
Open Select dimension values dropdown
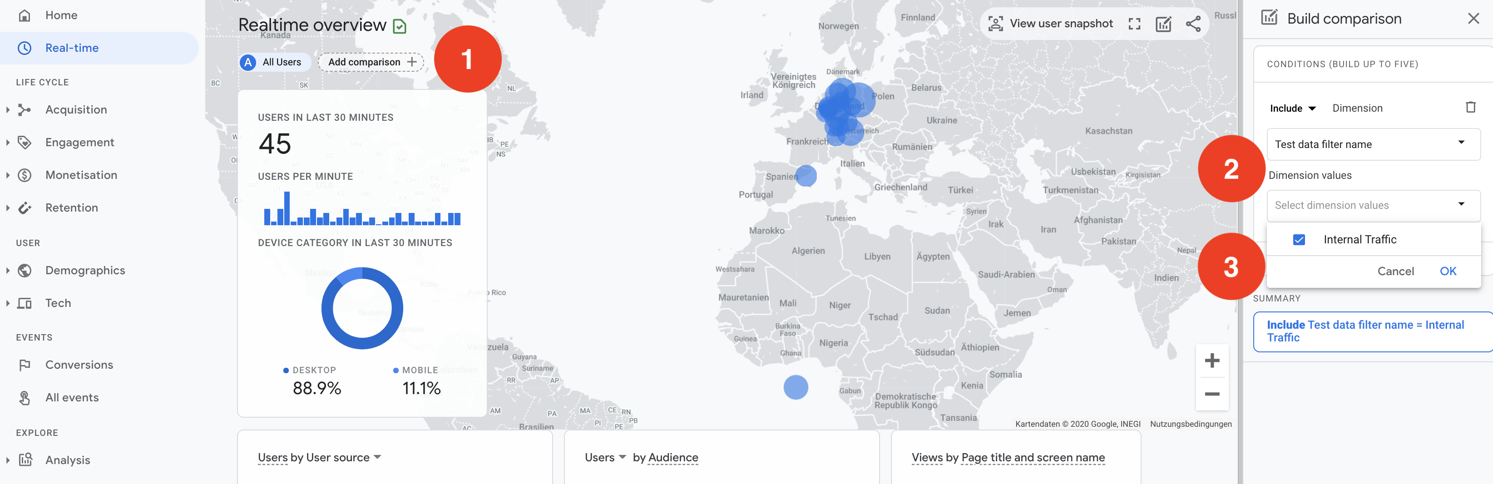click(x=1373, y=205)
